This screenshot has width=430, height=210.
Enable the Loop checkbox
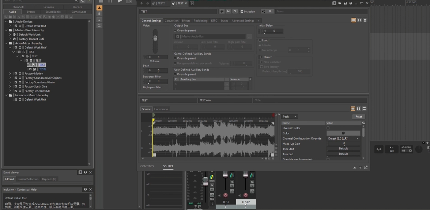point(260,40)
